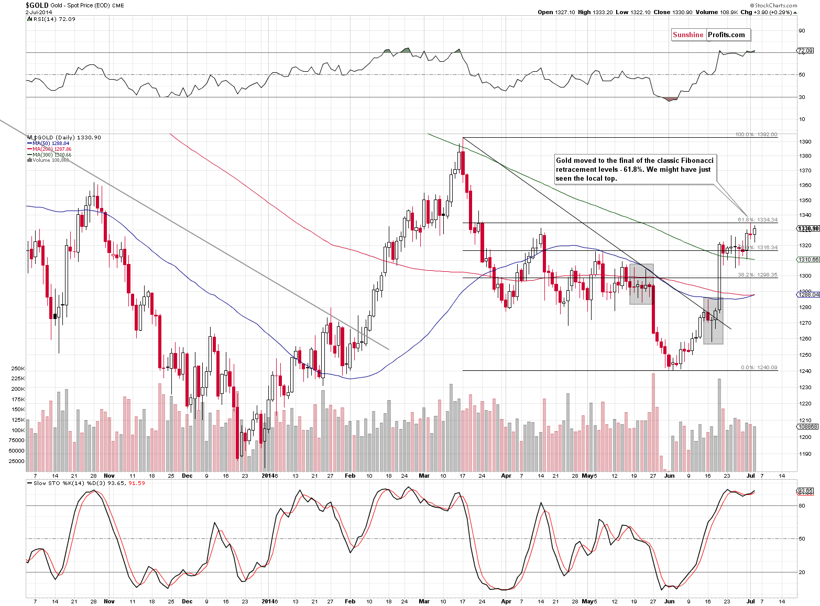Click the 'Mar' month label under price chart
Screen dimensions: 820x606
tap(424, 476)
